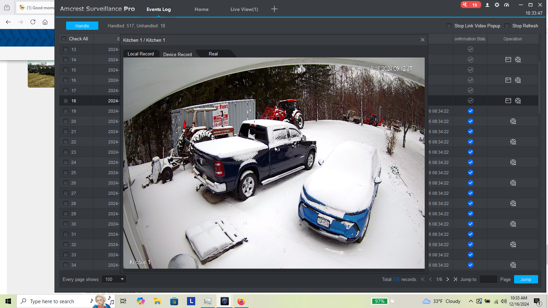
Task: Open settings via the gear icon
Action: pos(497,5)
